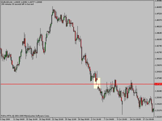This screenshot has width=162, height=121.
Task: Click the '18 Sep 08:00' time axis label
Action: pyautogui.click(x=45, y=119)
